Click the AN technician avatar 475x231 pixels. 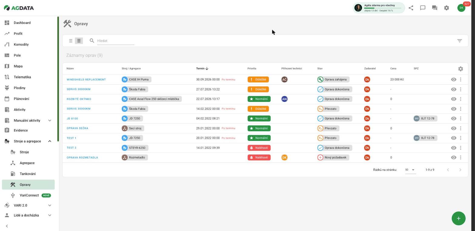point(284,99)
